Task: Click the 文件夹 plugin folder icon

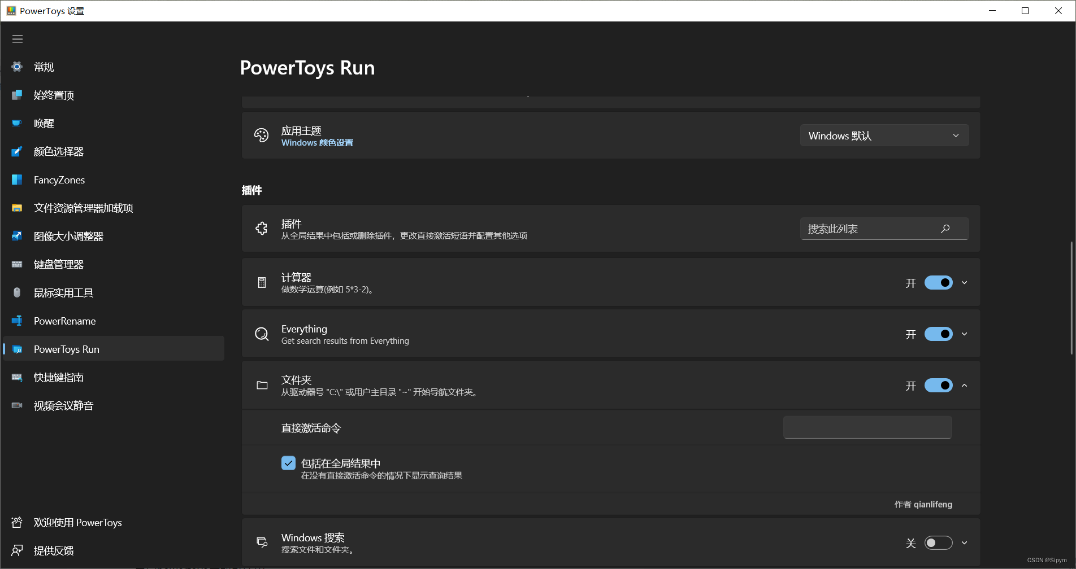Action: click(262, 386)
